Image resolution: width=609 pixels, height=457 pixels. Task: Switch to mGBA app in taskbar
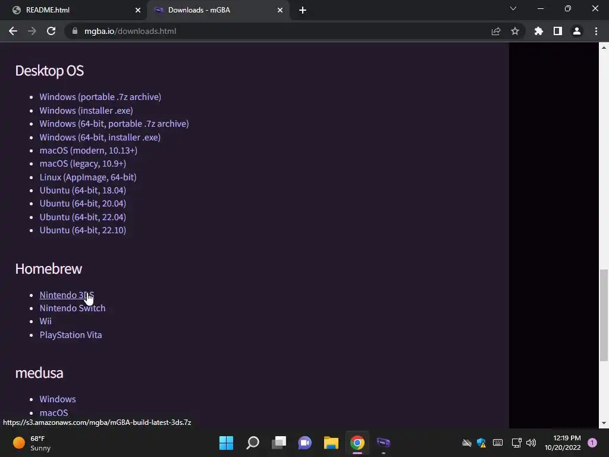(x=384, y=443)
